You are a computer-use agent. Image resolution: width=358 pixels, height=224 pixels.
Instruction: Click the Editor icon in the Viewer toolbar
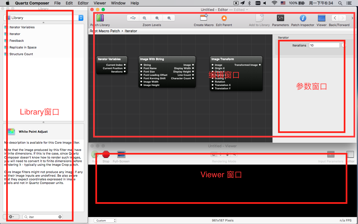(350, 154)
